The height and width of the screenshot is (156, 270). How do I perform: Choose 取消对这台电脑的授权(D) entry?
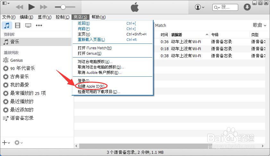click(x=113, y=67)
